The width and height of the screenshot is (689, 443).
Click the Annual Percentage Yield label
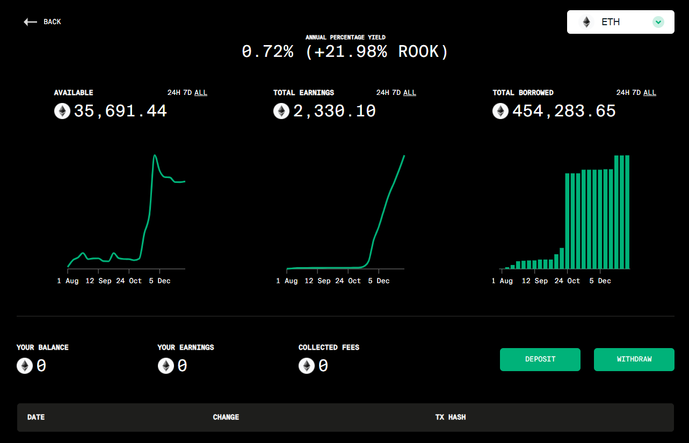tap(345, 38)
